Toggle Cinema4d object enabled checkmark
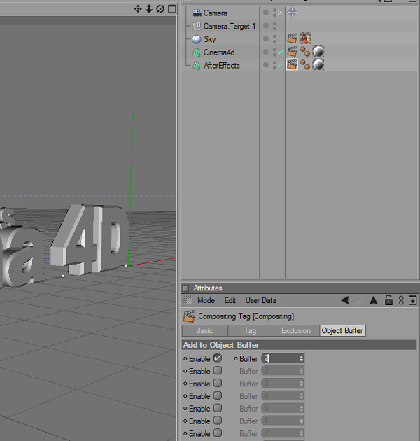The image size is (420, 441). 281,52
